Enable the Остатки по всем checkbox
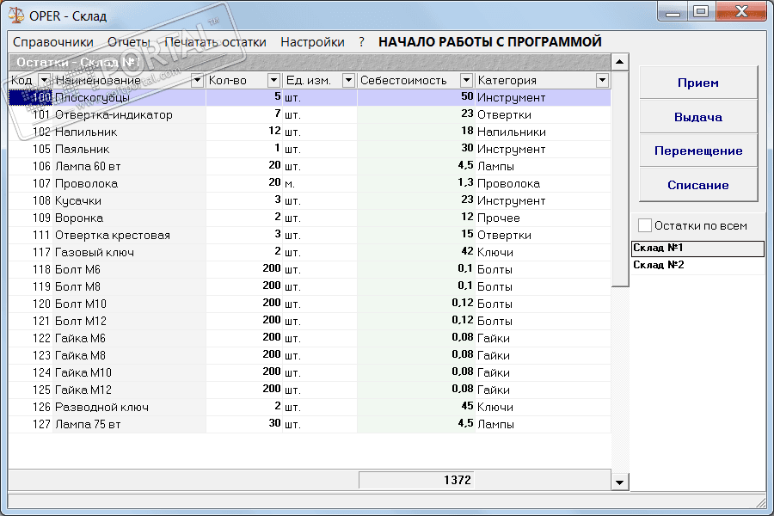Viewport: 774px width, 516px height. point(645,225)
